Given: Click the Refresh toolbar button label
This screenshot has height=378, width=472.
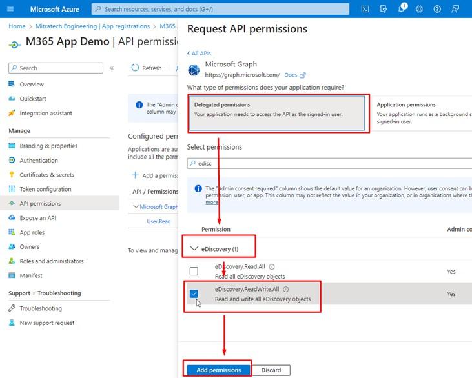Looking at the screenshot, I should [x=152, y=68].
